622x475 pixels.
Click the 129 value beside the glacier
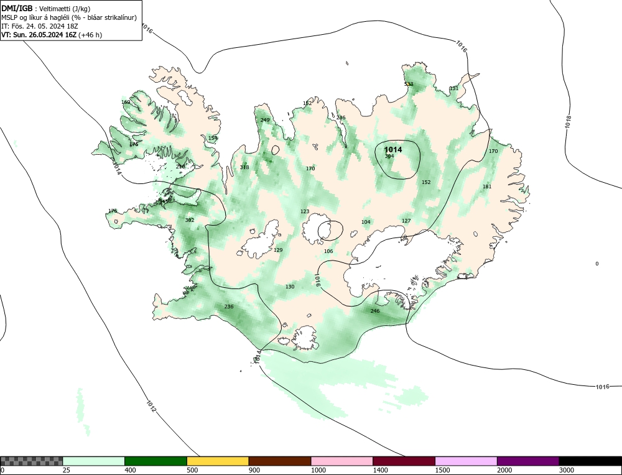[x=278, y=250]
